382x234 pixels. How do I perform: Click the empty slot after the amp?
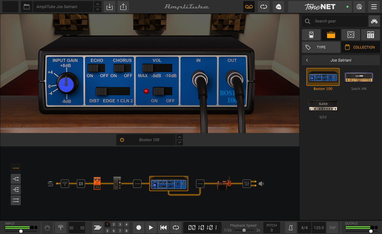coord(200,183)
